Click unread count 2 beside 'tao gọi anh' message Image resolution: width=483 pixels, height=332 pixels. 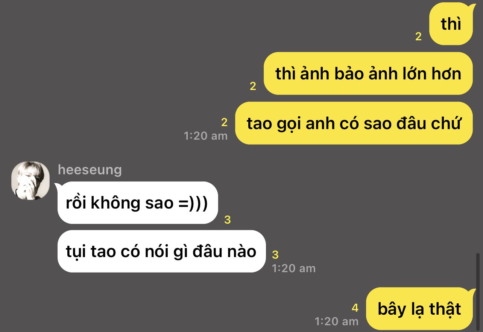pos(225,122)
